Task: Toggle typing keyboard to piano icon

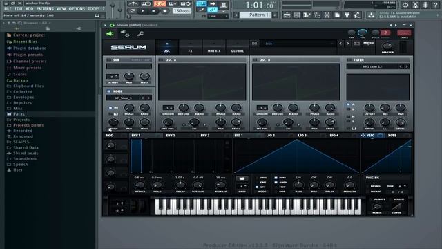Action: pos(201,3)
